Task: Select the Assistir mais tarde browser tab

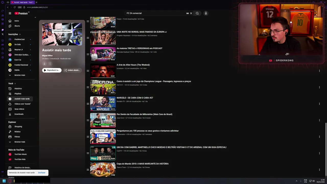Action: coord(22,2)
